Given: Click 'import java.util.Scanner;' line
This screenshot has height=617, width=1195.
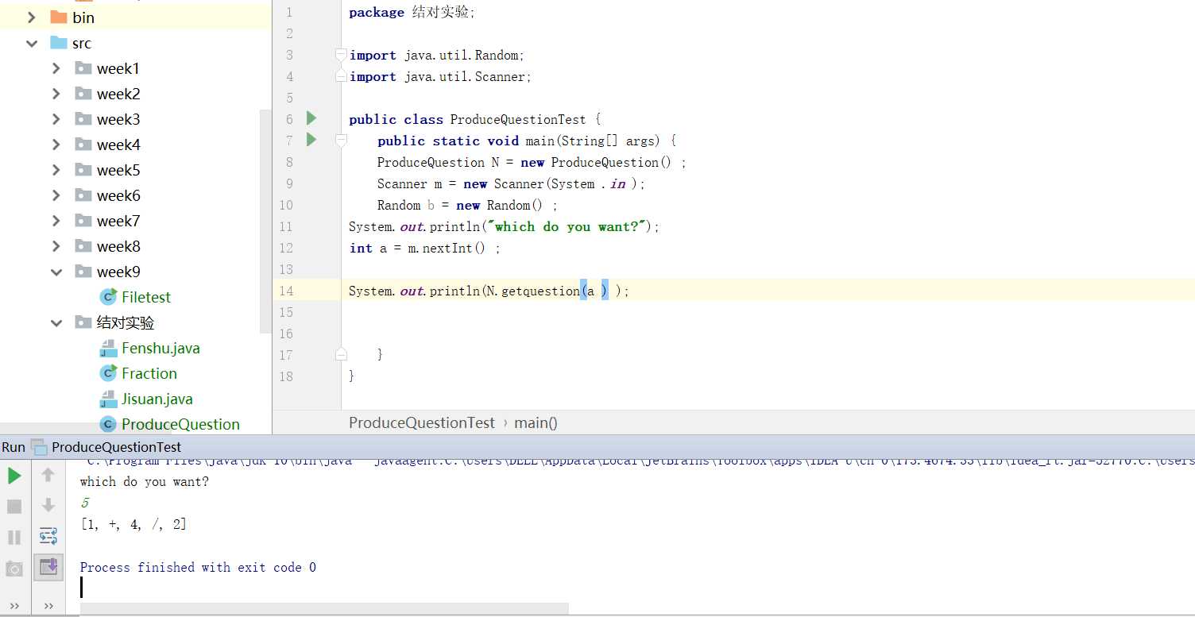Looking at the screenshot, I should pyautogui.click(x=440, y=76).
